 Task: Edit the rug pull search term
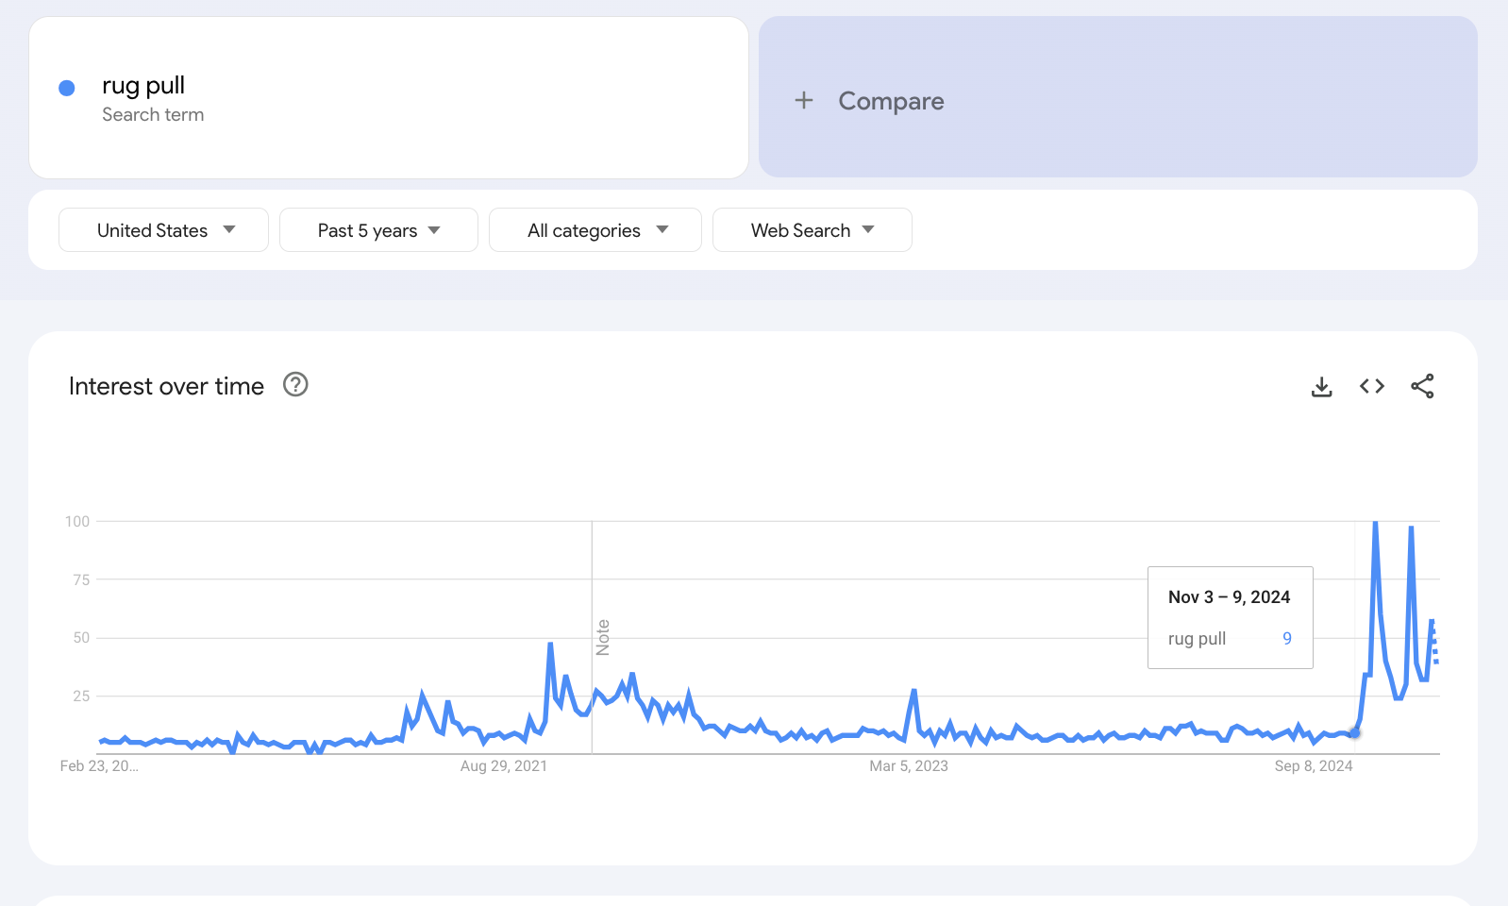[143, 86]
